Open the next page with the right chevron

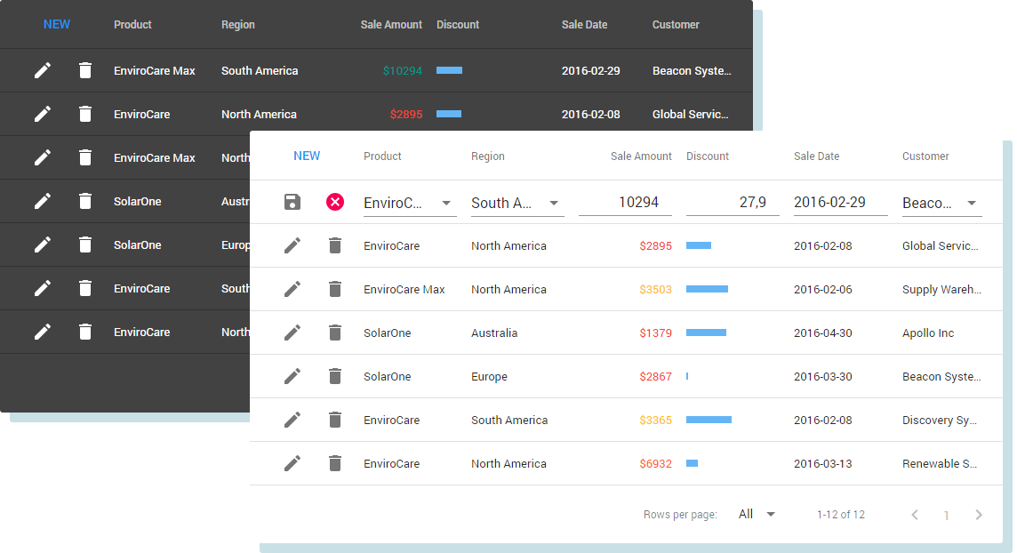(x=978, y=514)
